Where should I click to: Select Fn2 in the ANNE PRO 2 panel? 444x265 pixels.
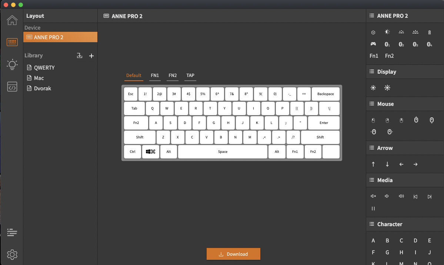389,56
